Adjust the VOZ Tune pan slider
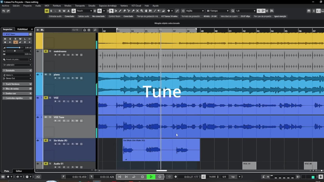Screen dimensions: 324x182 click(15, 51)
